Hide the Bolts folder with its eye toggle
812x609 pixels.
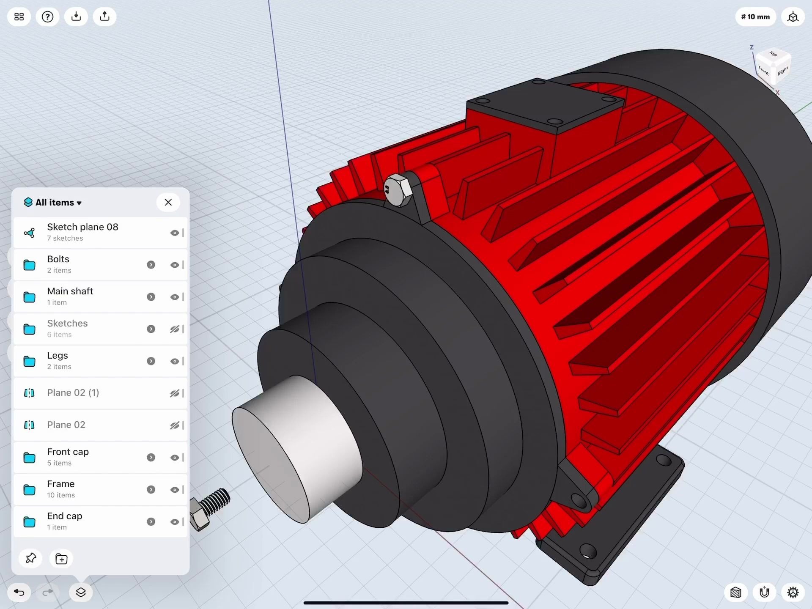(x=175, y=265)
